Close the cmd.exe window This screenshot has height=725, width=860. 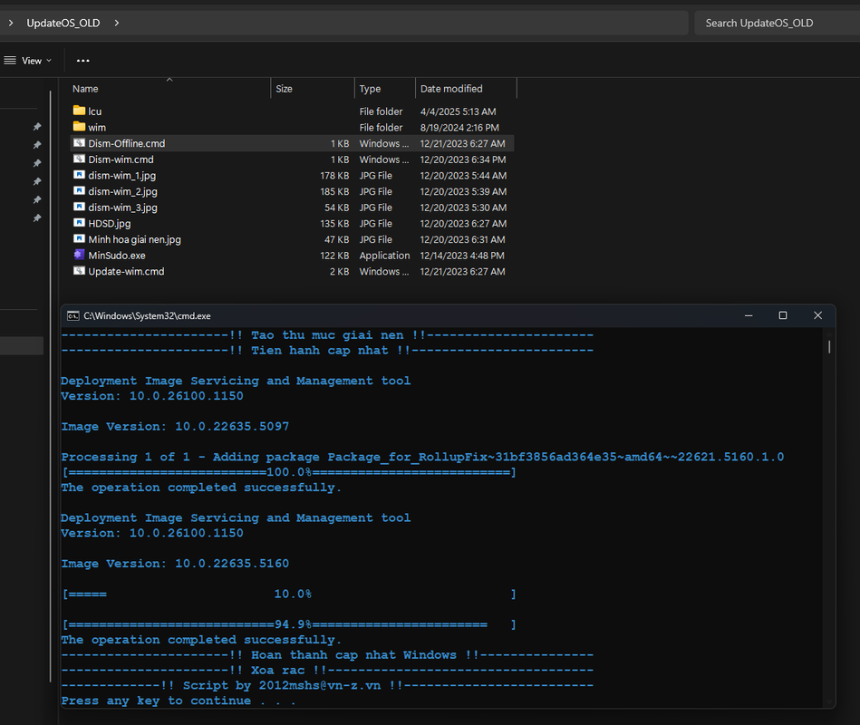817,316
